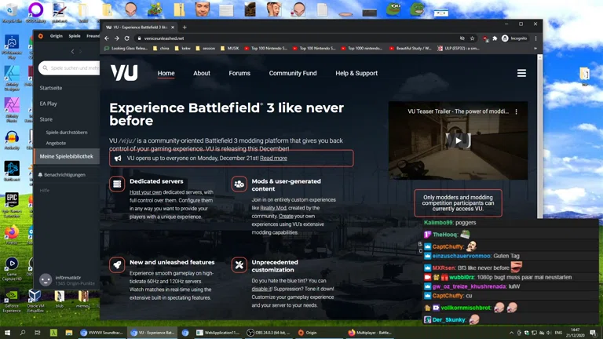The width and height of the screenshot is (603, 339).
Task: Open the About page
Action: coord(202,73)
